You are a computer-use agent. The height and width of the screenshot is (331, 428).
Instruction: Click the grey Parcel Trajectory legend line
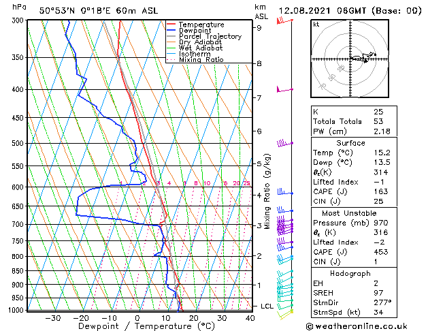coord(171,36)
